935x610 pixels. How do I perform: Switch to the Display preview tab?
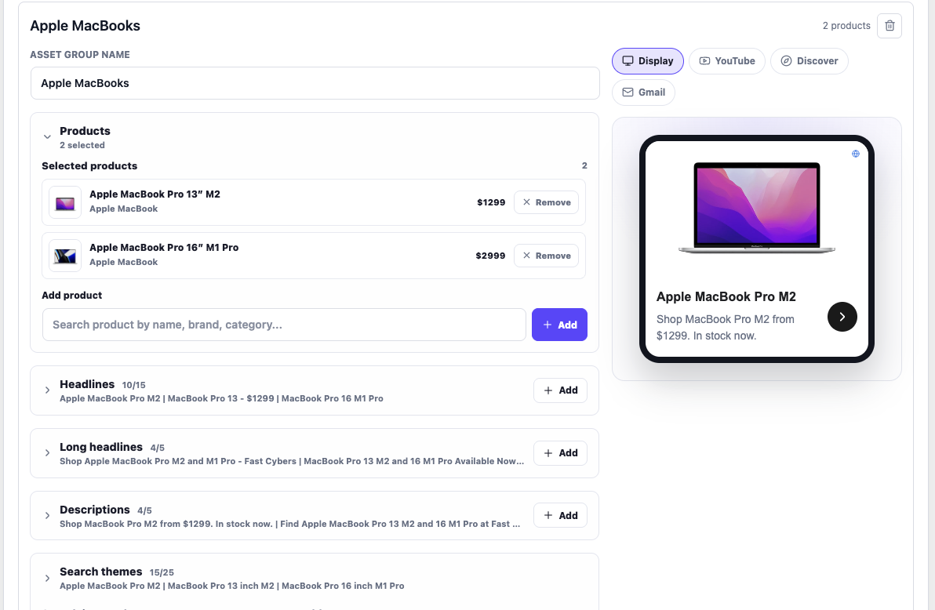point(648,61)
